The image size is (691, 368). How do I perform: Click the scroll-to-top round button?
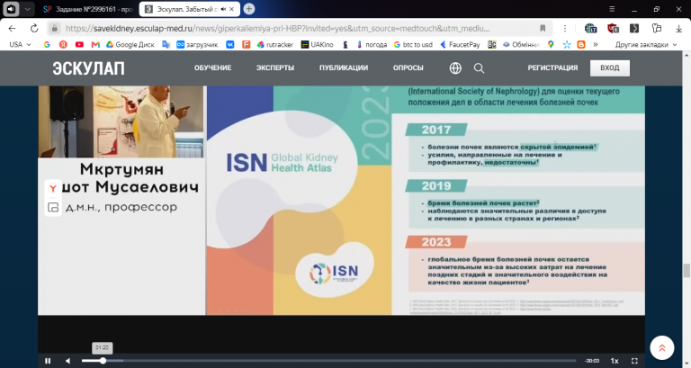coord(662,348)
